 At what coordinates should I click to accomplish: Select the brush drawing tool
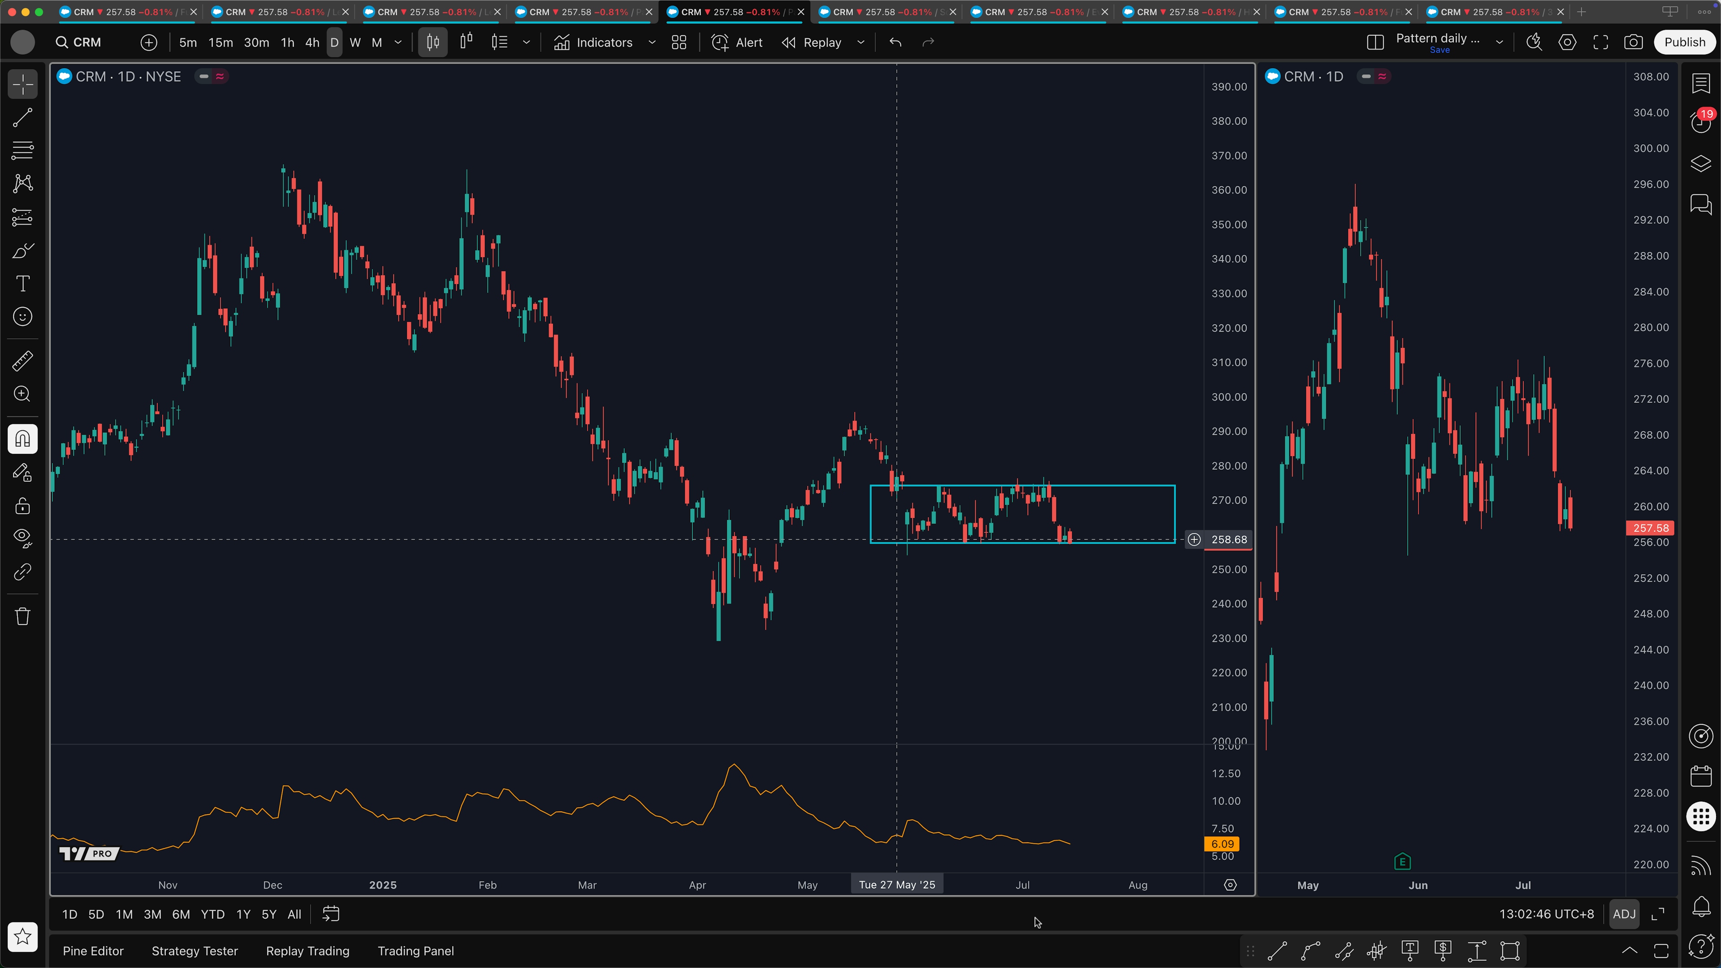23,251
